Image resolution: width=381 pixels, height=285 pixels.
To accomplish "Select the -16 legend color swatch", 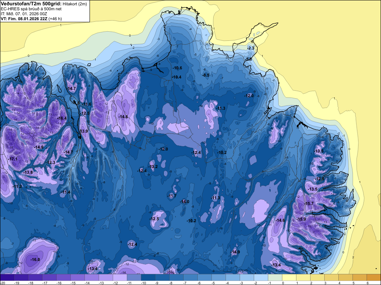I will coord(63,277).
